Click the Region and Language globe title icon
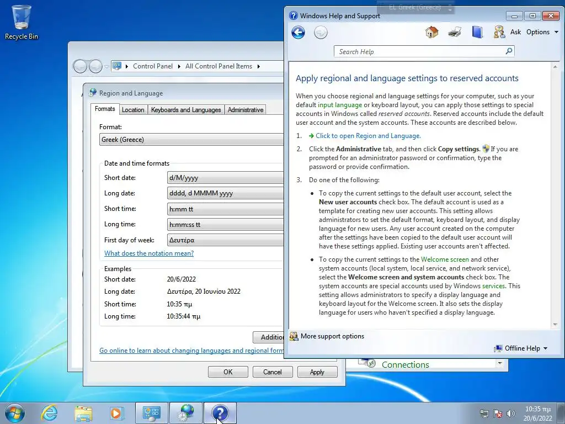 coord(93,93)
